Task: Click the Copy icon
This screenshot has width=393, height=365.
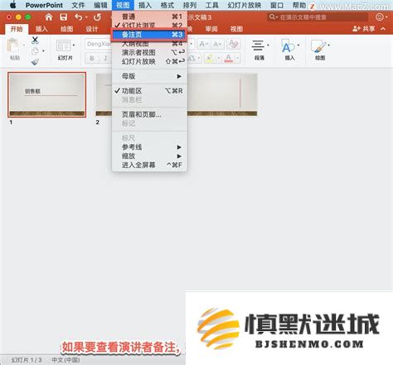Action: [x=35, y=51]
